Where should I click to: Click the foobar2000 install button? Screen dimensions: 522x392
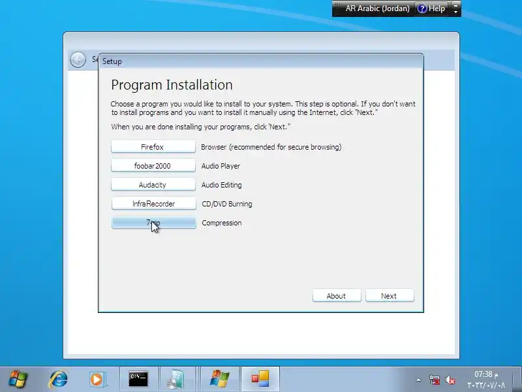(x=153, y=166)
